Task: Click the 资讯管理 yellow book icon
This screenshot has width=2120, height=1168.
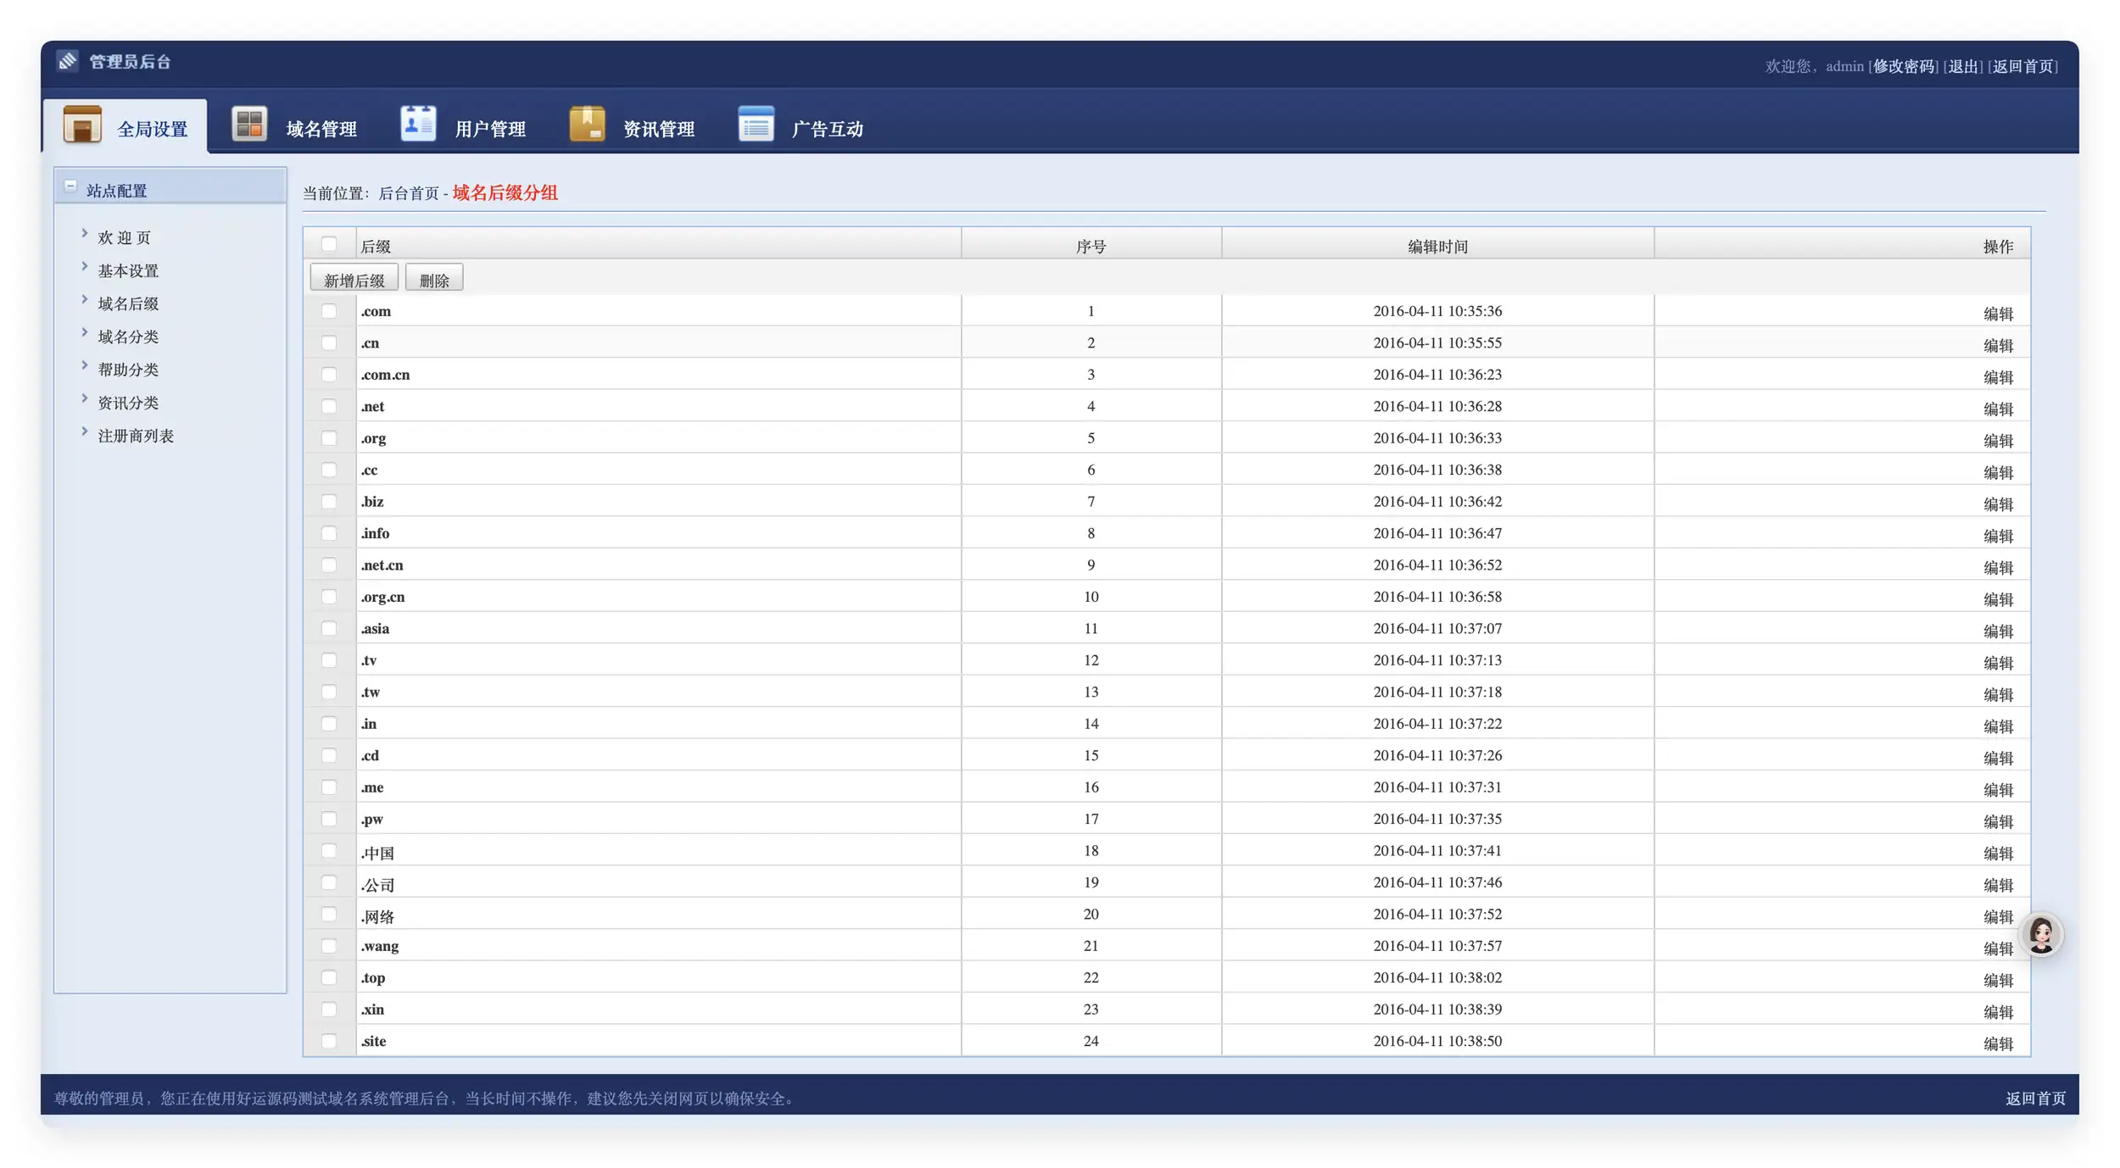Action: tap(587, 125)
